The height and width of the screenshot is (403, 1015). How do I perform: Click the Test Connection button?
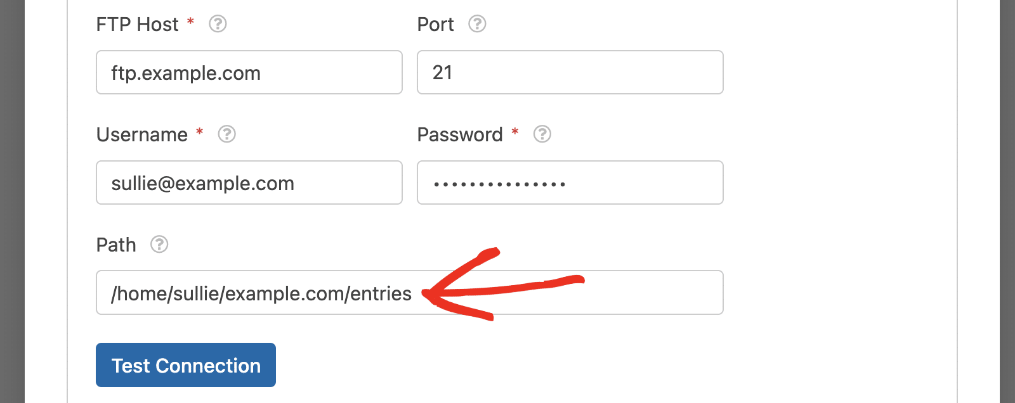[186, 365]
